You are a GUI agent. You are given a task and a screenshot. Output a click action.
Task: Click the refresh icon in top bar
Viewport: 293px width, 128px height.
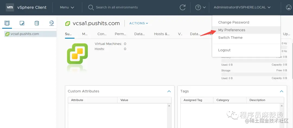point(183,8)
